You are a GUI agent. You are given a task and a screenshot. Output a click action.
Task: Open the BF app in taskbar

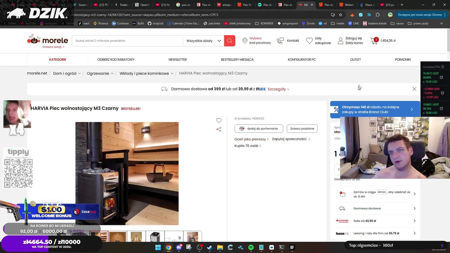pos(292,247)
